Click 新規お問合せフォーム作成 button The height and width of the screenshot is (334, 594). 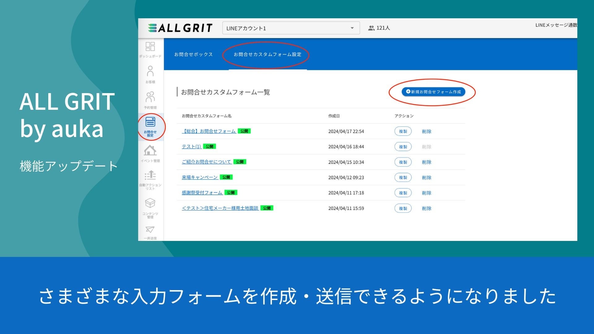tap(433, 92)
